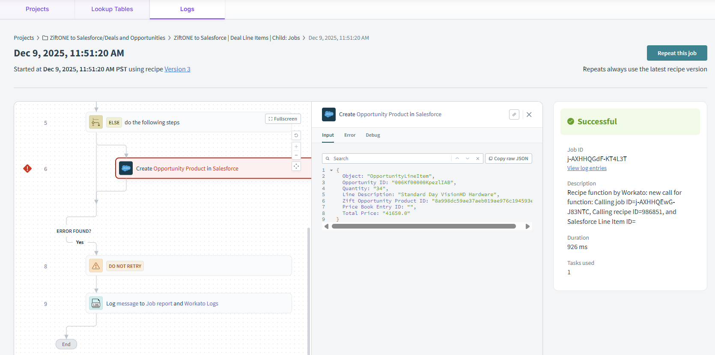Zoom out on the recipe canvas
The image size is (715, 355).
[x=296, y=155]
